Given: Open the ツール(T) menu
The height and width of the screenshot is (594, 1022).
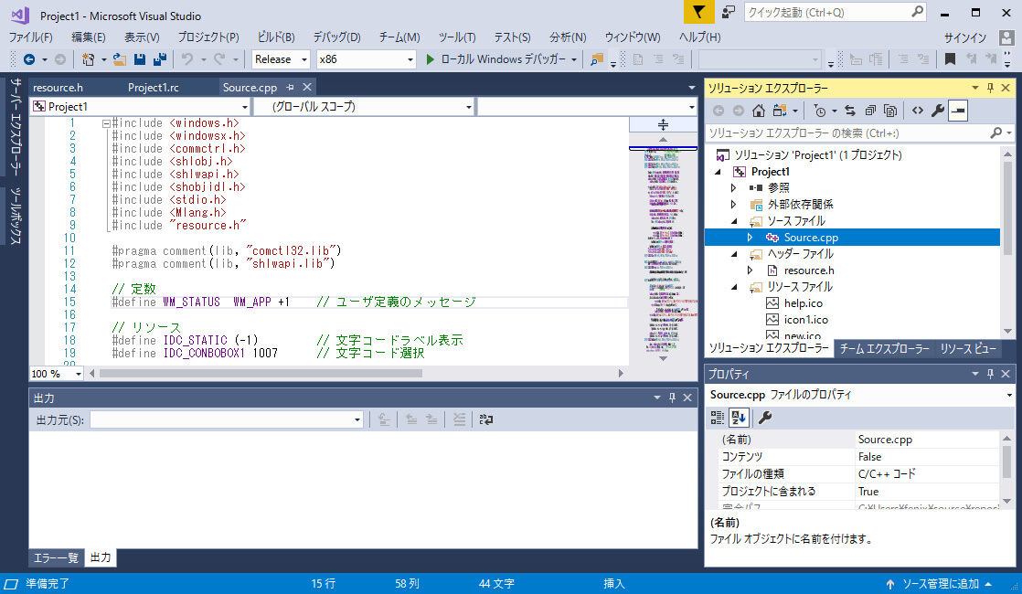Looking at the screenshot, I should point(456,37).
